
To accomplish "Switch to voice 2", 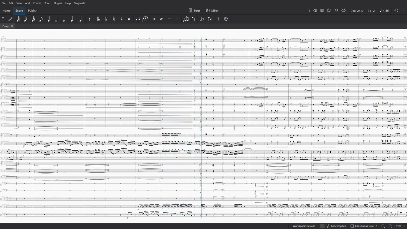I will pyautogui.click(x=210, y=19).
